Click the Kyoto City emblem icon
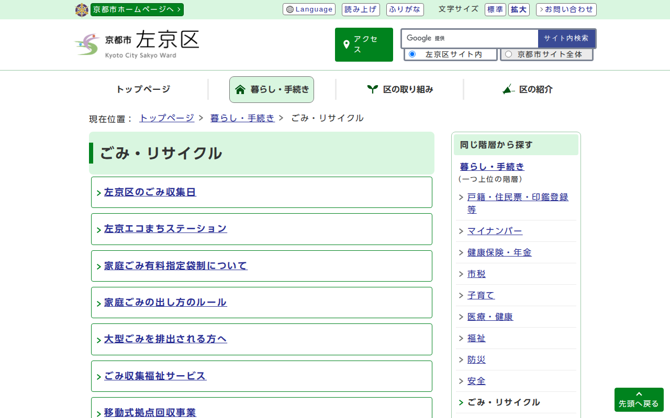 (82, 10)
